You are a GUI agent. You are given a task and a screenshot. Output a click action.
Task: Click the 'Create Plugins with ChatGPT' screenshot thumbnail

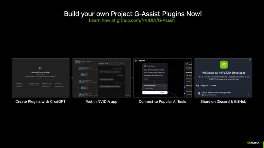click(40, 78)
